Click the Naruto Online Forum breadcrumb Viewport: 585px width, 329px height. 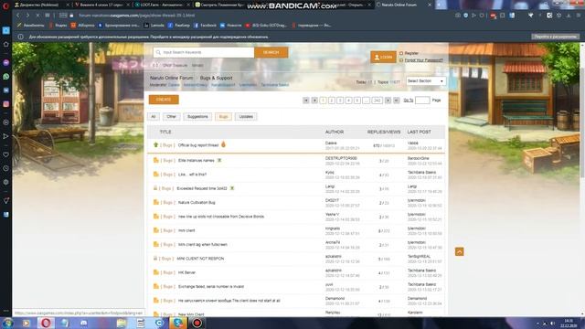[171, 78]
